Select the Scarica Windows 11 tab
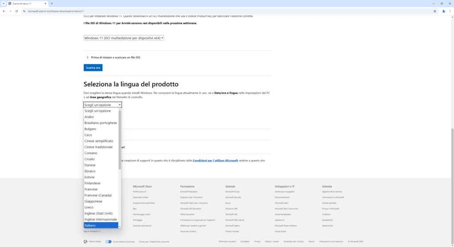454x247 pixels. point(27,4)
